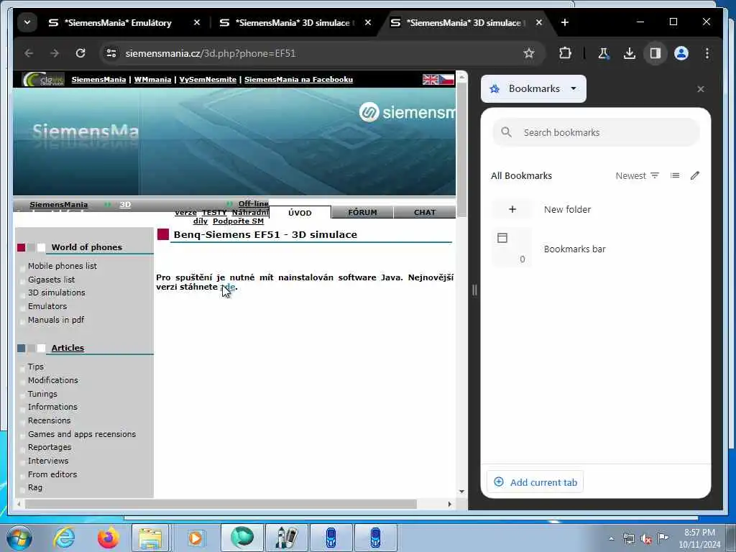
Task: Open Manuals in pdf link
Action: tap(56, 320)
